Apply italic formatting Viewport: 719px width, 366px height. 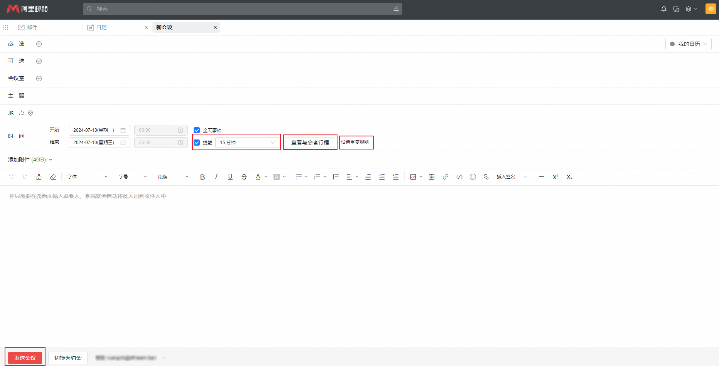click(216, 177)
